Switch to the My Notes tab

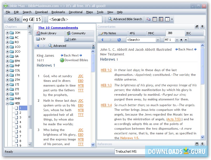point(112,33)
